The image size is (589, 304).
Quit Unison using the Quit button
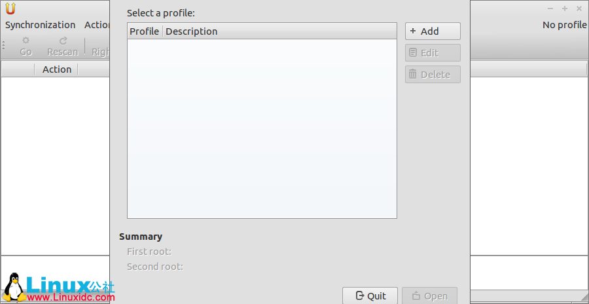[370, 296]
